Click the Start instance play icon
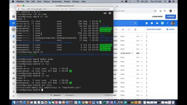This screenshot has width=187, height=105. [x=117, y=29]
